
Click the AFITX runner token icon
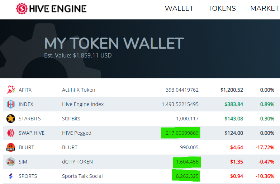click(11, 90)
